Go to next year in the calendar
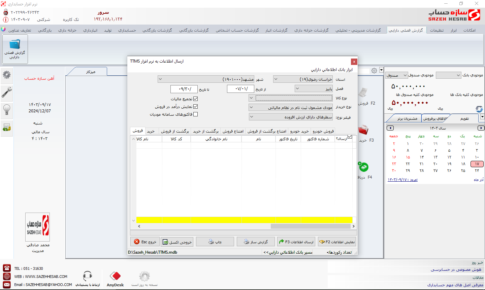 pos(481,128)
